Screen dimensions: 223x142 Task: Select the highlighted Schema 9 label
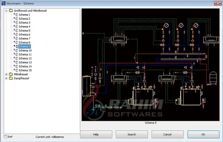click(24, 46)
